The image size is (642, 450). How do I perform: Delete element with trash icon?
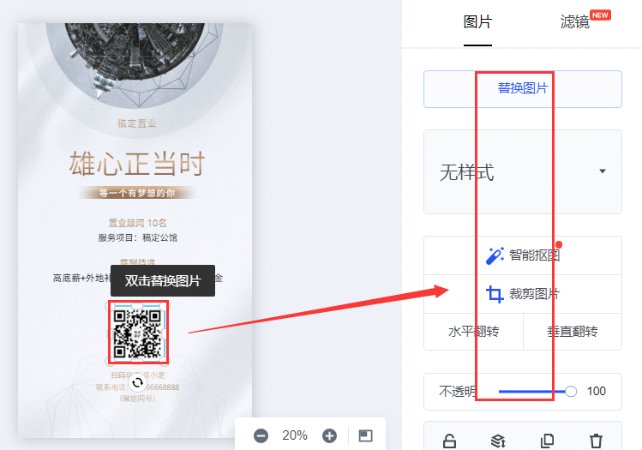597,441
